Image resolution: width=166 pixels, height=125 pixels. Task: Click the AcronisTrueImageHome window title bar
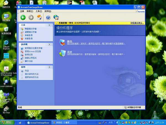[x=76, y=7]
